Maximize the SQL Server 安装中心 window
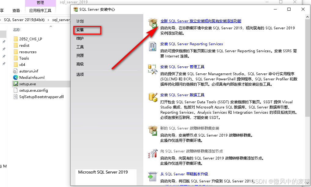This screenshot has height=187, width=311. click(x=289, y=9)
